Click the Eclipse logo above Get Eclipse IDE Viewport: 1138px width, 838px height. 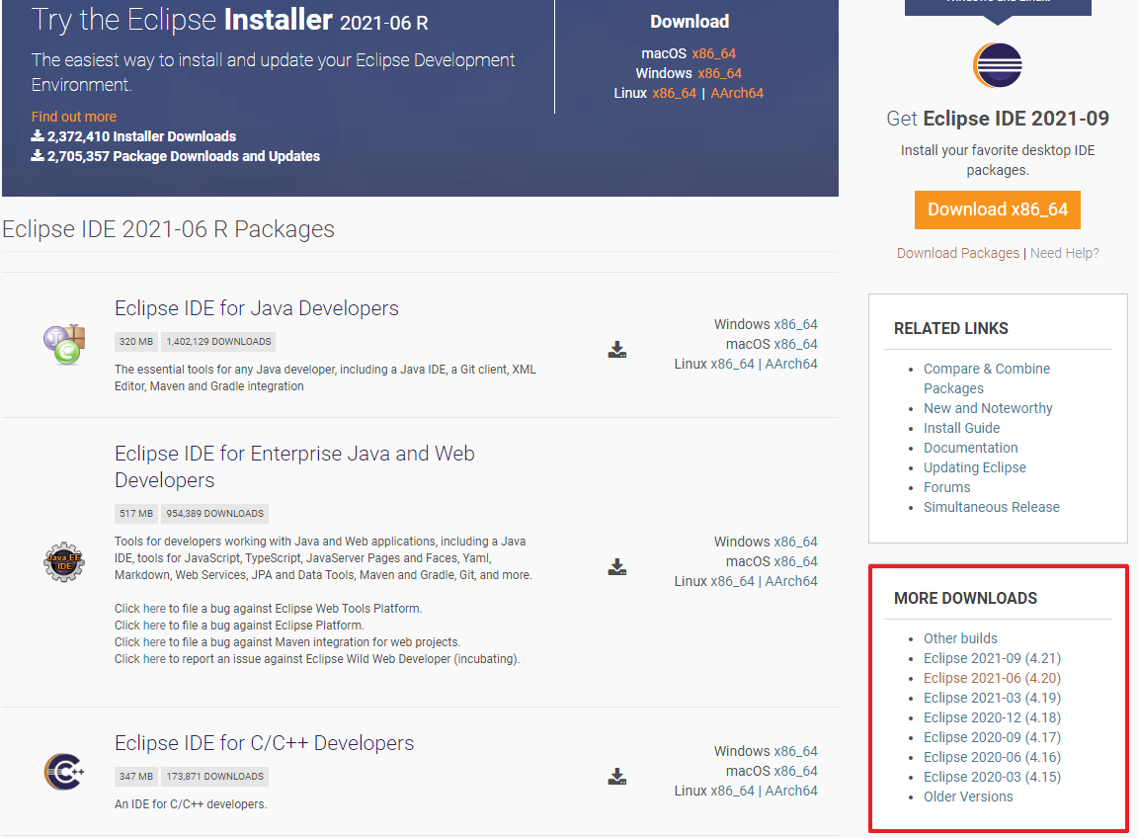[x=997, y=65]
